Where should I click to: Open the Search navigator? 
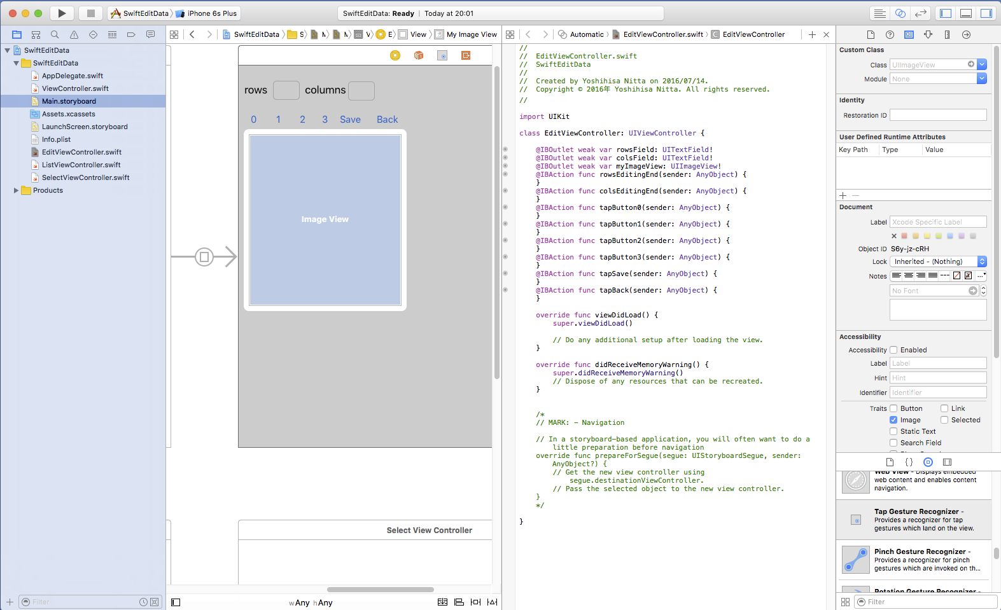pyautogui.click(x=55, y=35)
